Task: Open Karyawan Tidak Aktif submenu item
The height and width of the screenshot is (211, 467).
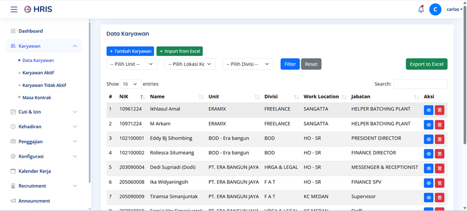Action: coord(44,85)
